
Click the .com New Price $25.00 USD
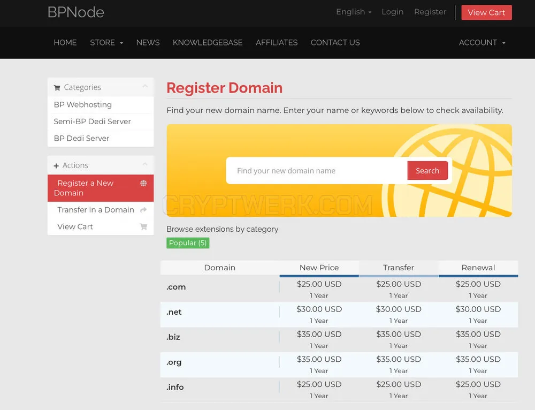pyautogui.click(x=319, y=284)
